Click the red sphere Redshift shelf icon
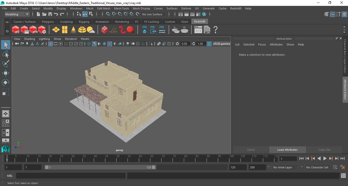 point(130,30)
